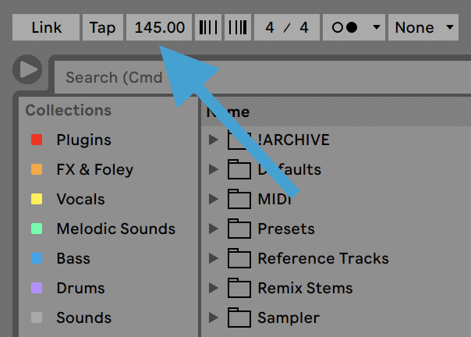Image resolution: width=471 pixels, height=337 pixels.
Task: Click the blue Bass color swatch
Action: [x=37, y=258]
